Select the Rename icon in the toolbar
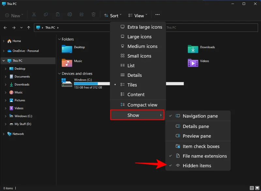This screenshot has width=261, height=191. pos(69,15)
